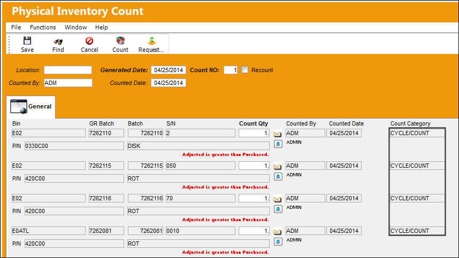Open the Request... toolbar item
The width and height of the screenshot is (459, 258).
pyautogui.click(x=151, y=41)
